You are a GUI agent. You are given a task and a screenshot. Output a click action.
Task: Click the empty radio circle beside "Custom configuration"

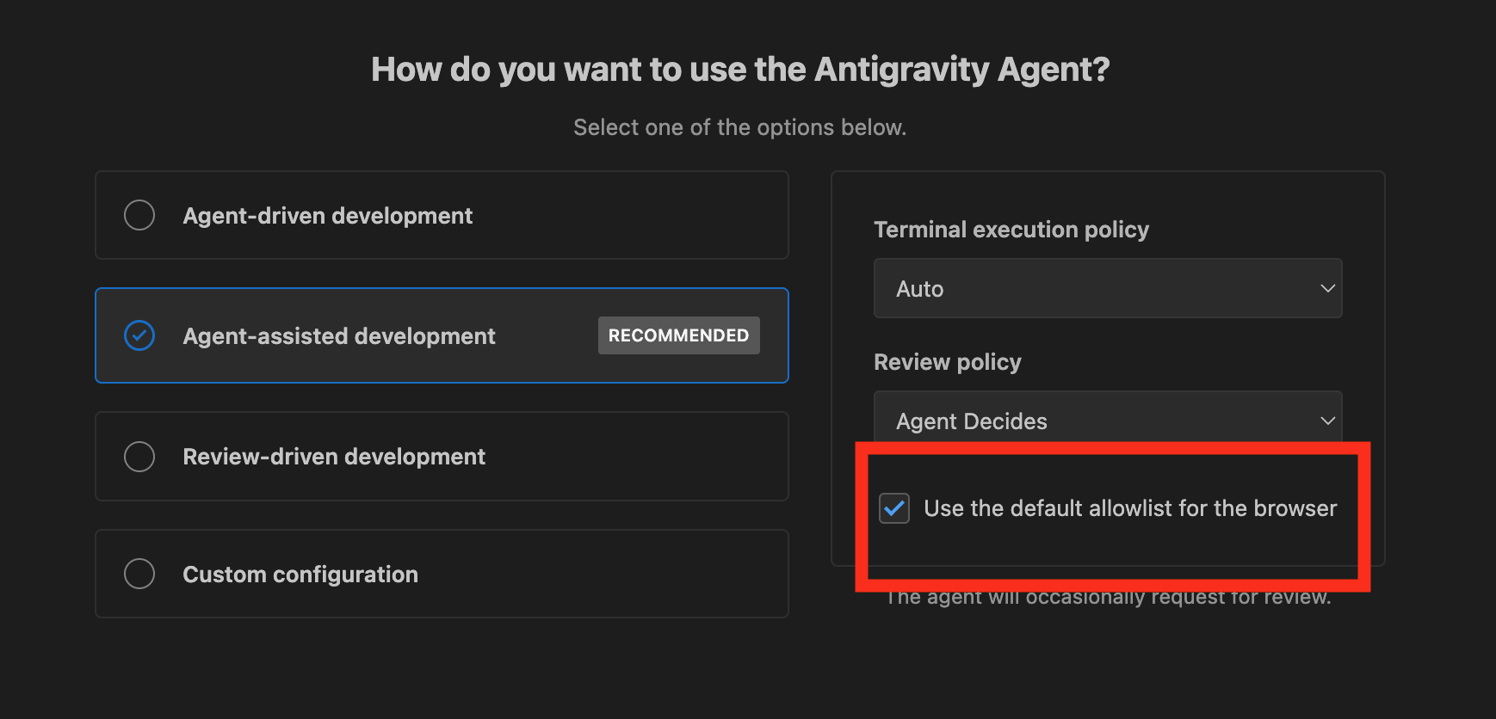pos(139,574)
